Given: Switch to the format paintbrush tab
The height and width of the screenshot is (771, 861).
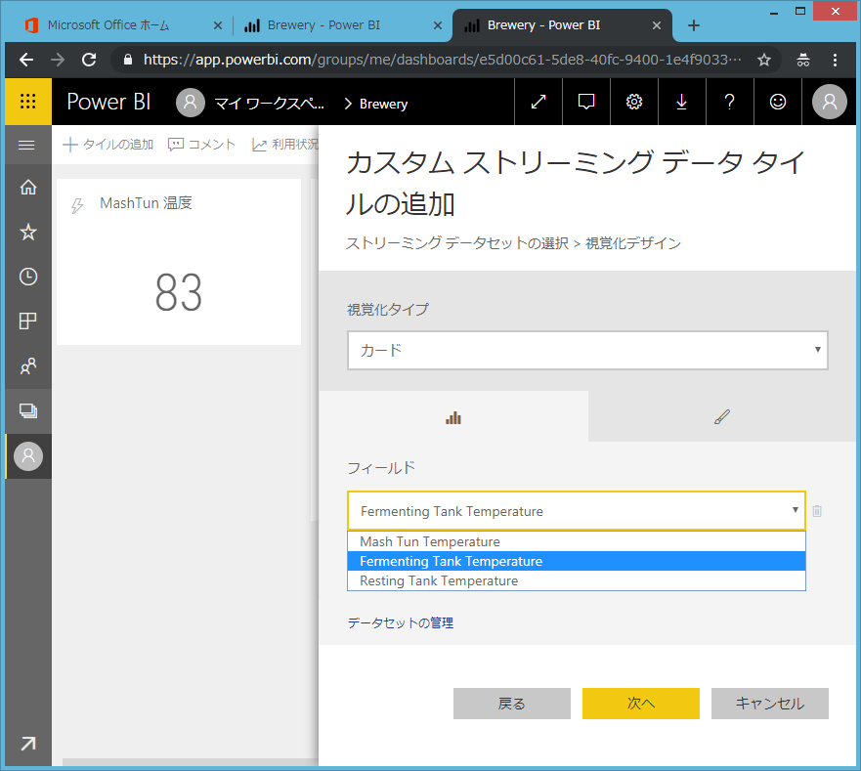Looking at the screenshot, I should (x=722, y=417).
